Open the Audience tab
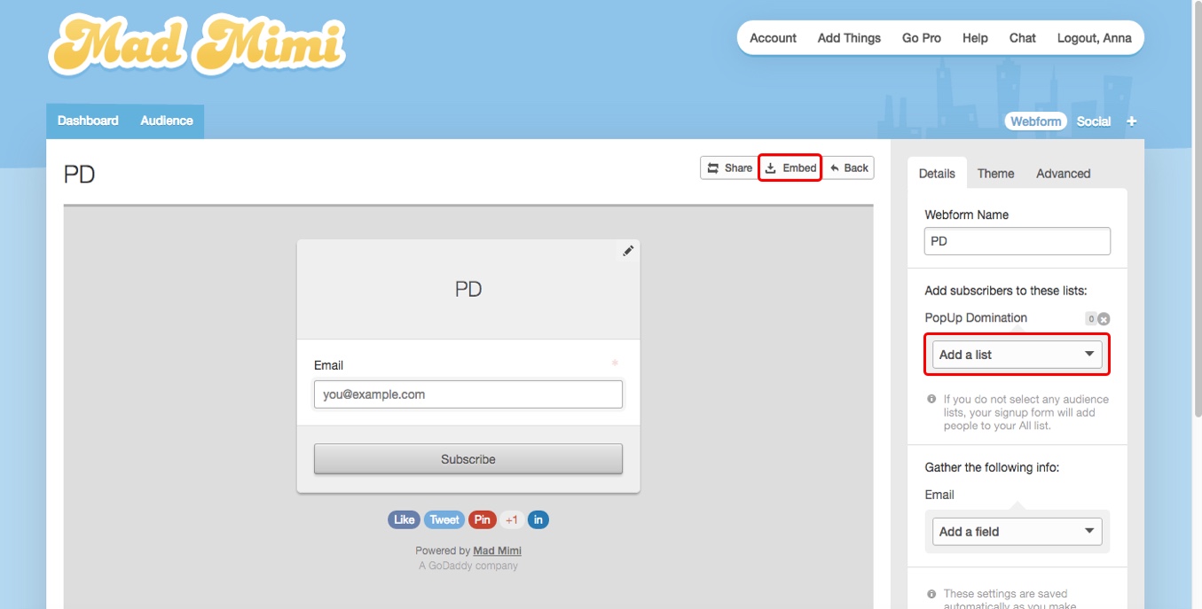1202x609 pixels. click(167, 121)
